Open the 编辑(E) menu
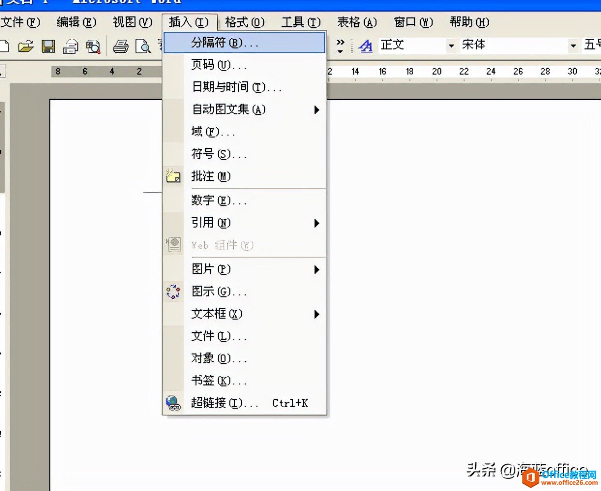 coord(76,22)
